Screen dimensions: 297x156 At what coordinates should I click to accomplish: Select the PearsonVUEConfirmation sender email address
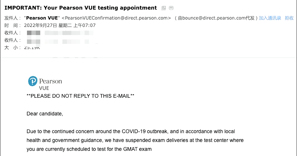[x=116, y=18]
